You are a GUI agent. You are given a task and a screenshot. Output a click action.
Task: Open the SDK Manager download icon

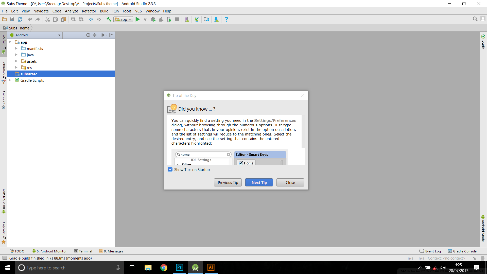click(x=216, y=19)
